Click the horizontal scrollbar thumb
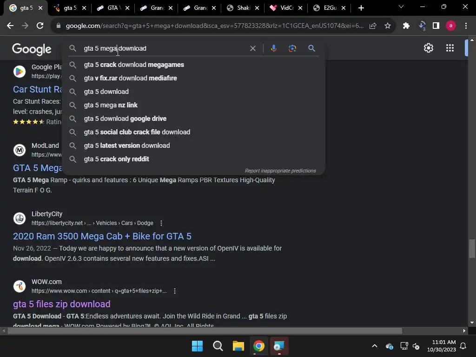Image resolution: width=476 pixels, height=357 pixels. [205, 331]
